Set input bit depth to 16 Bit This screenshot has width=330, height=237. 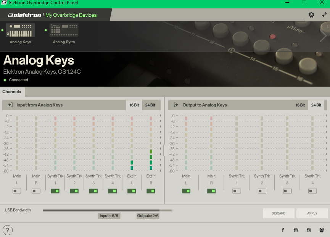click(134, 105)
